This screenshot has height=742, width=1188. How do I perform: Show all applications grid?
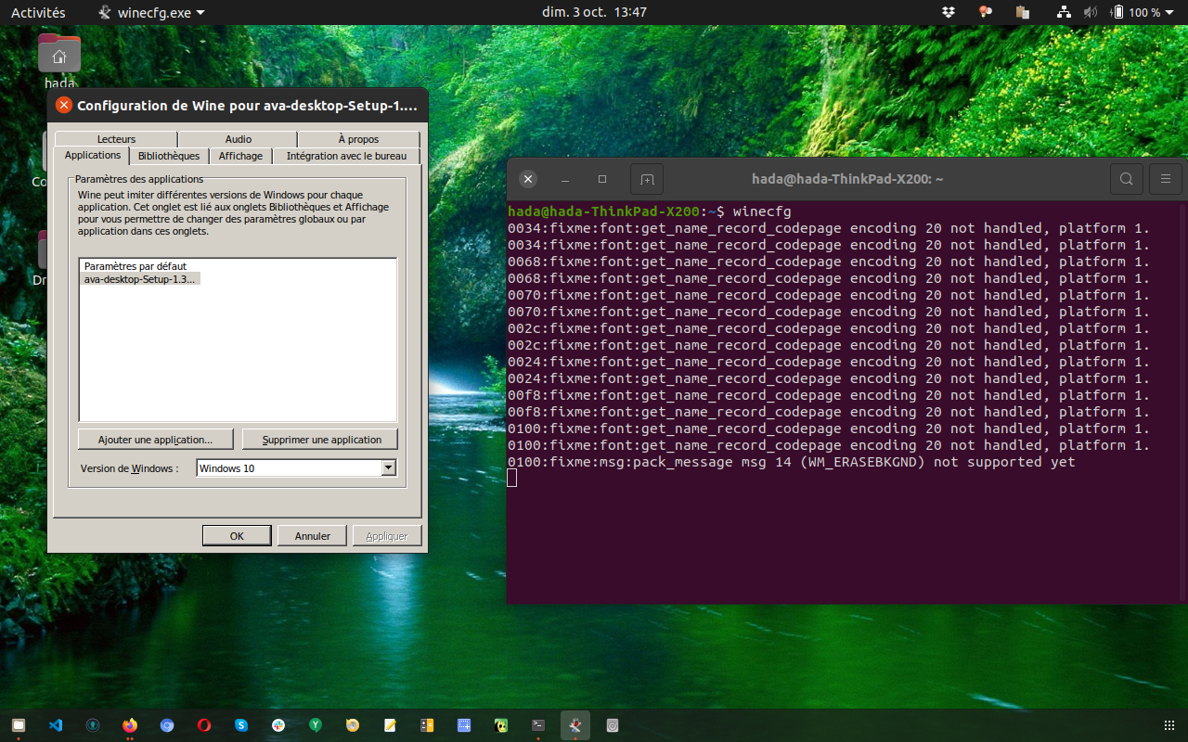[x=1169, y=725]
